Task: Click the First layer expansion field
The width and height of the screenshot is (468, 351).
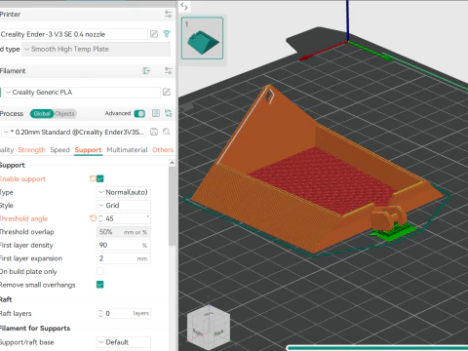Action: point(124,258)
